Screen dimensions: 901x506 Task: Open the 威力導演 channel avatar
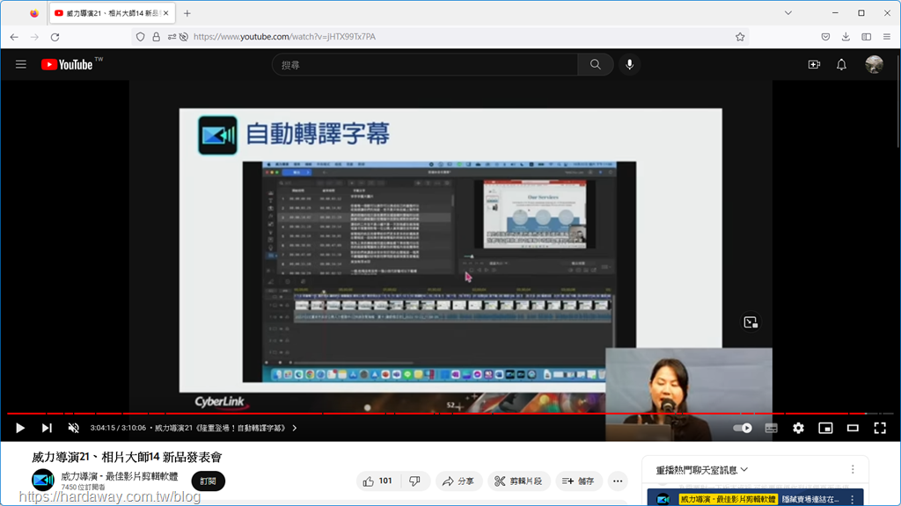pos(43,481)
